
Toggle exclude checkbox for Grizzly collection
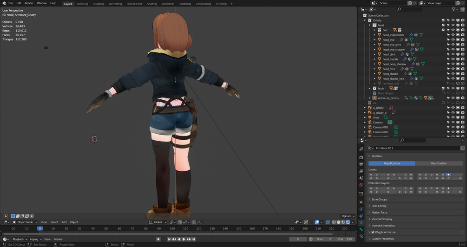point(443,20)
